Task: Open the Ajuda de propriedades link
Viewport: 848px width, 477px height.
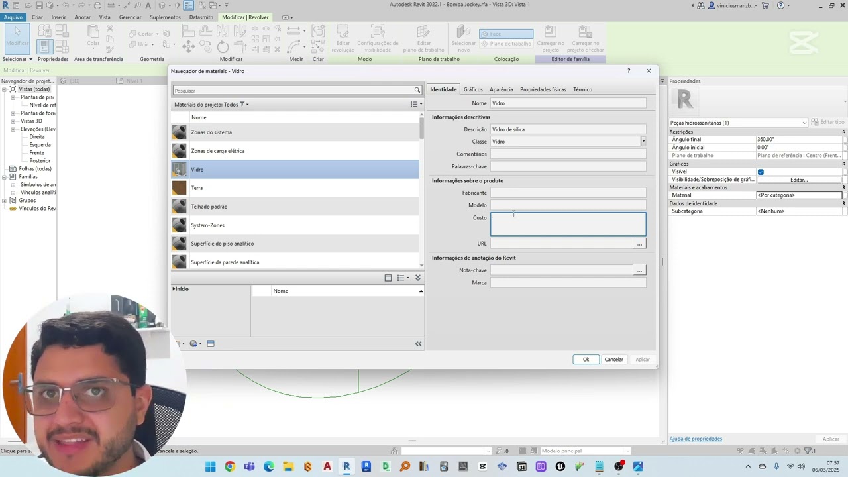Action: [x=696, y=439]
